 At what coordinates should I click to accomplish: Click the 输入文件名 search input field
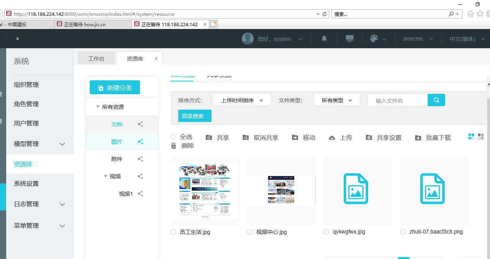(398, 100)
